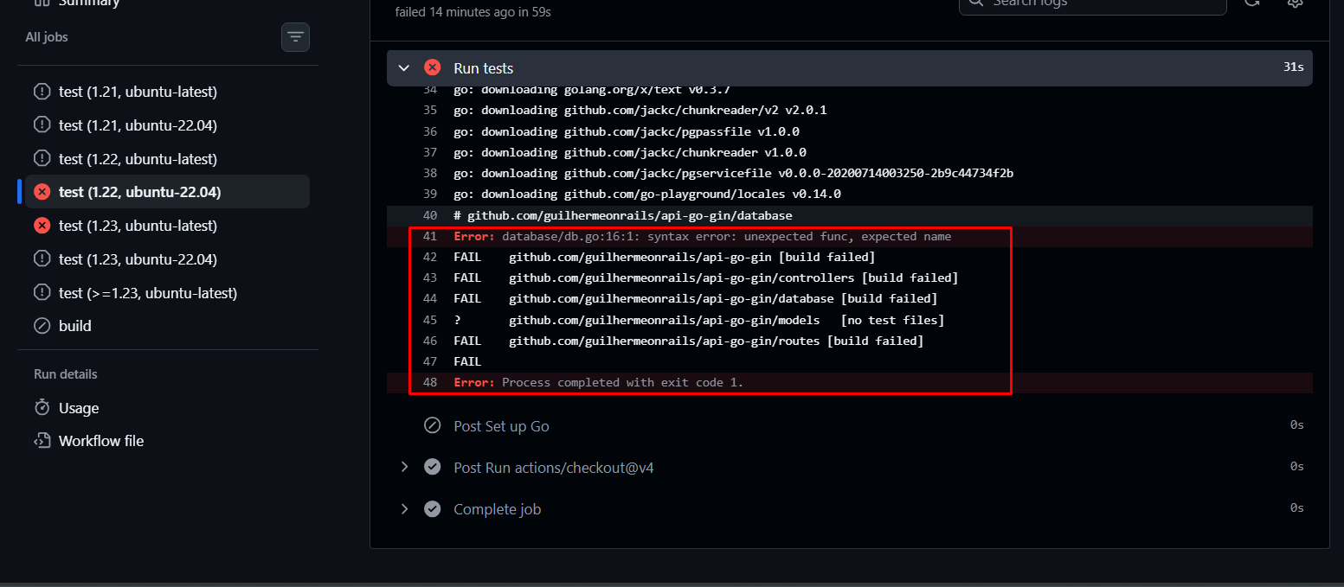Expand the Complete job step
1344x587 pixels.
pyautogui.click(x=403, y=509)
